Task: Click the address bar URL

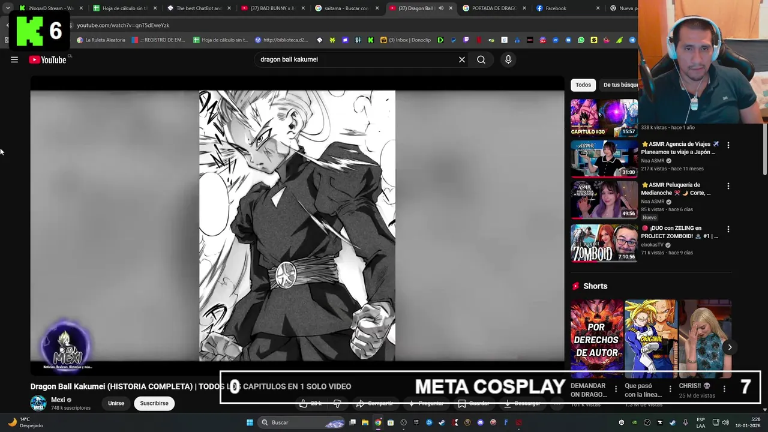Action: click(x=123, y=25)
